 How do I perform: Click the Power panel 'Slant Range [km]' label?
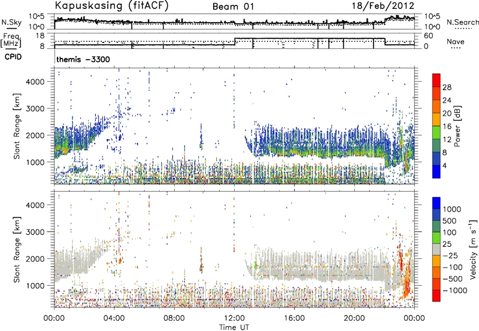point(17,126)
